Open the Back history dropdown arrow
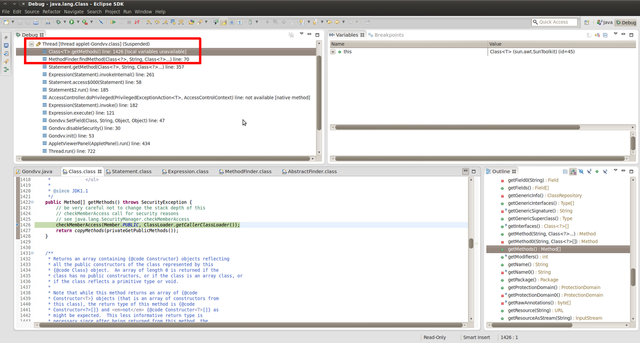 (x=344, y=22)
